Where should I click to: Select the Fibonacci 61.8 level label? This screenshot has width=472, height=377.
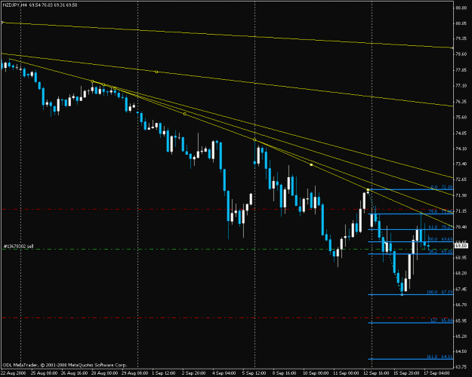point(440,227)
